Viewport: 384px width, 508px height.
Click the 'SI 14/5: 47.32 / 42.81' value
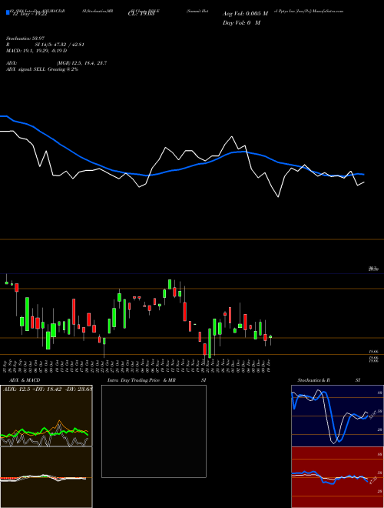[x=60, y=45]
